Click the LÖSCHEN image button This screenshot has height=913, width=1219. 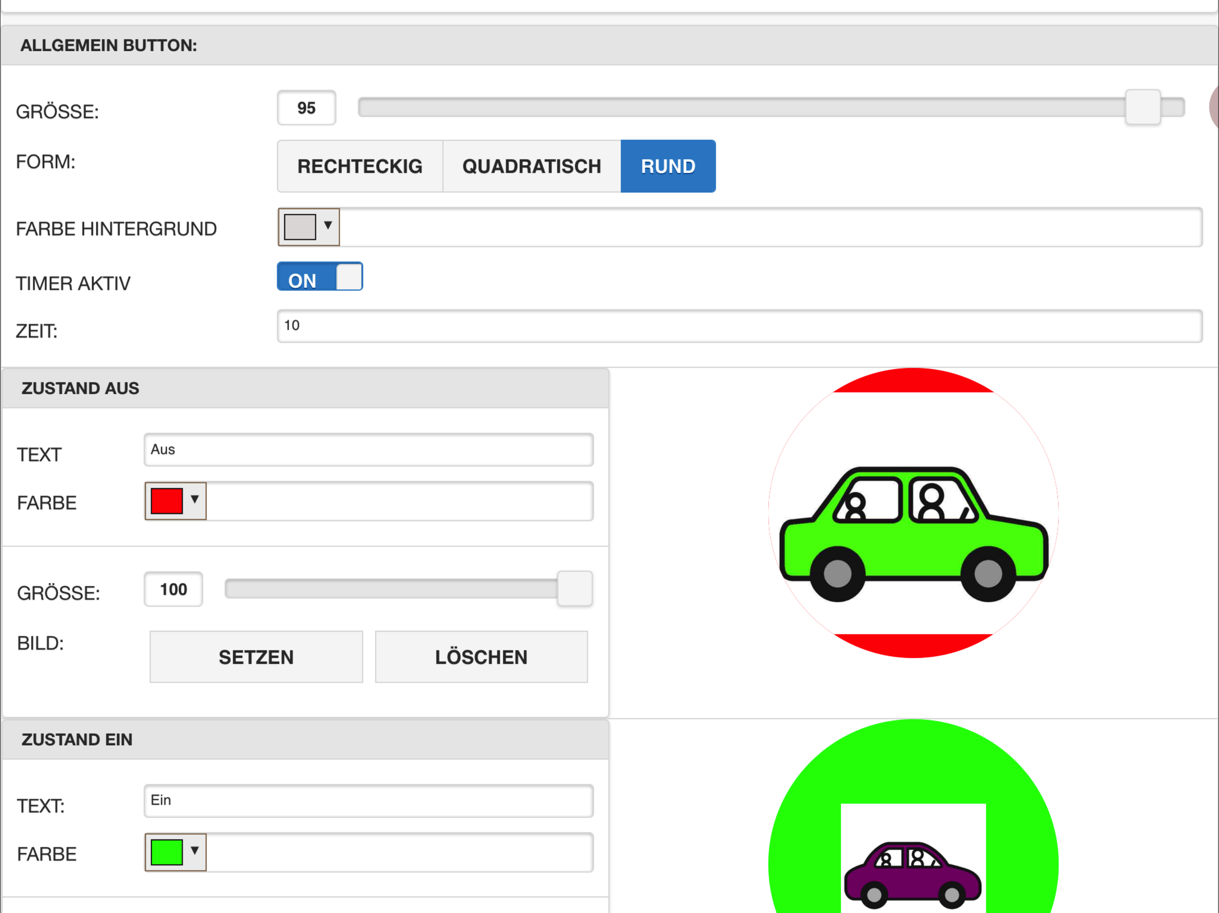coord(481,657)
